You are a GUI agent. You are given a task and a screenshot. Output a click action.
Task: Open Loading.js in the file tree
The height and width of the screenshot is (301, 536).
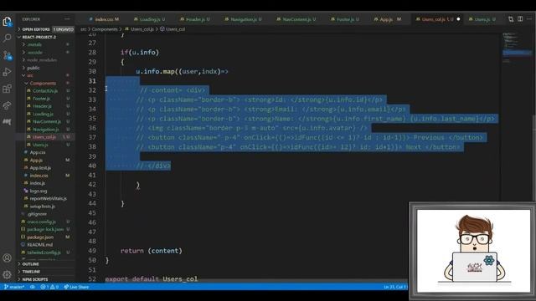point(43,114)
